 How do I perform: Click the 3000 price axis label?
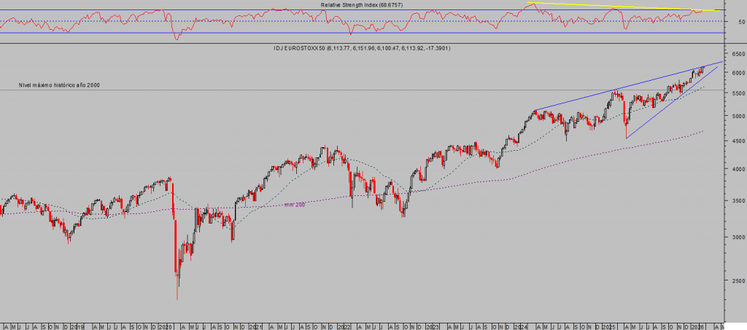737,237
